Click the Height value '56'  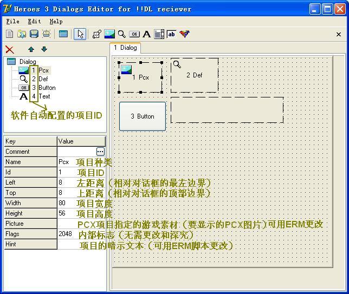pyautogui.click(x=62, y=213)
